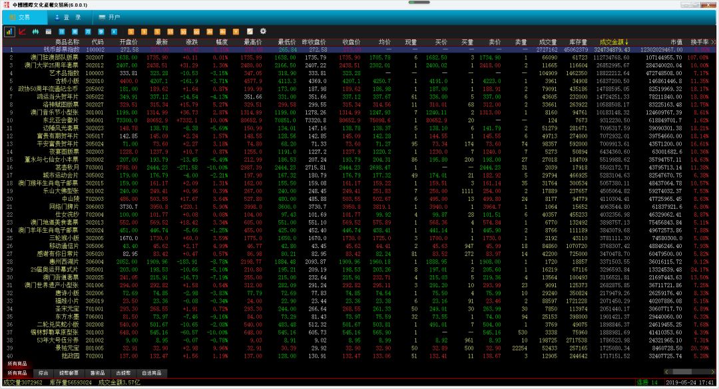Select the daily 日 period icon
Image resolution: width=719 pixels, height=389 pixels.
click(61, 32)
